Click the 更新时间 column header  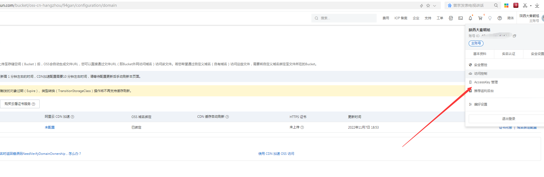[355, 117]
